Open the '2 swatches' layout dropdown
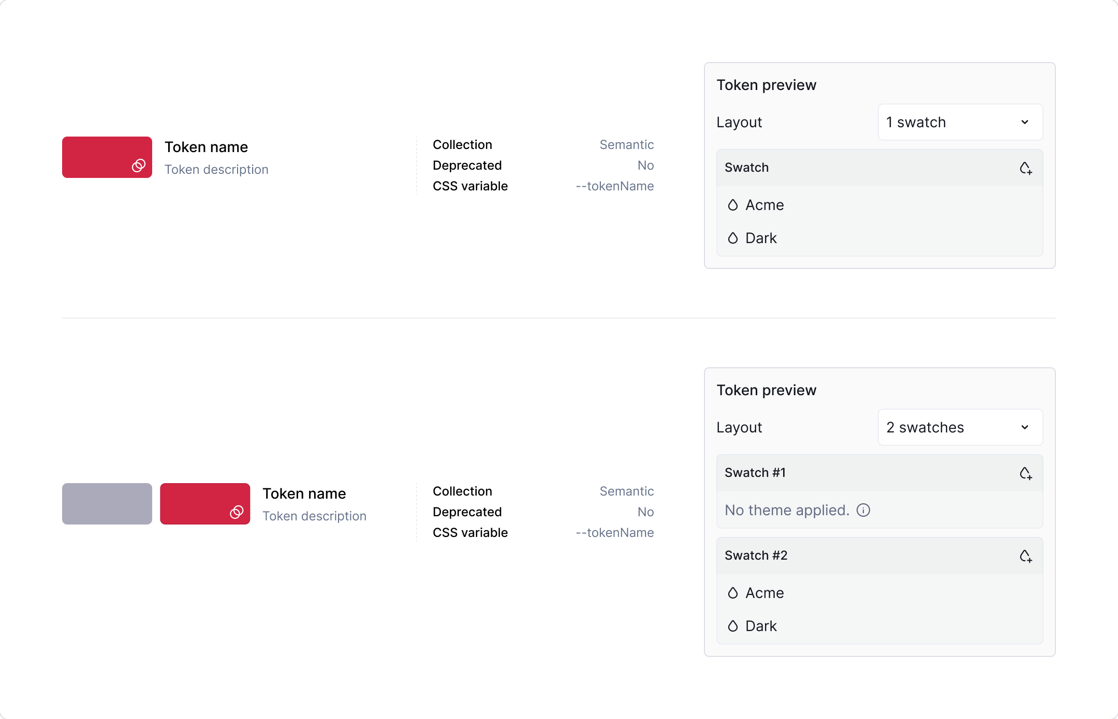Screen dimensions: 1118x719 pos(960,427)
